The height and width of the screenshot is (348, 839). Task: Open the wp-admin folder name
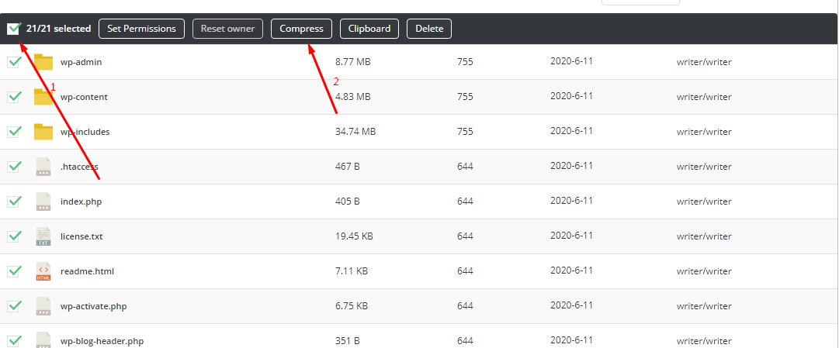81,62
